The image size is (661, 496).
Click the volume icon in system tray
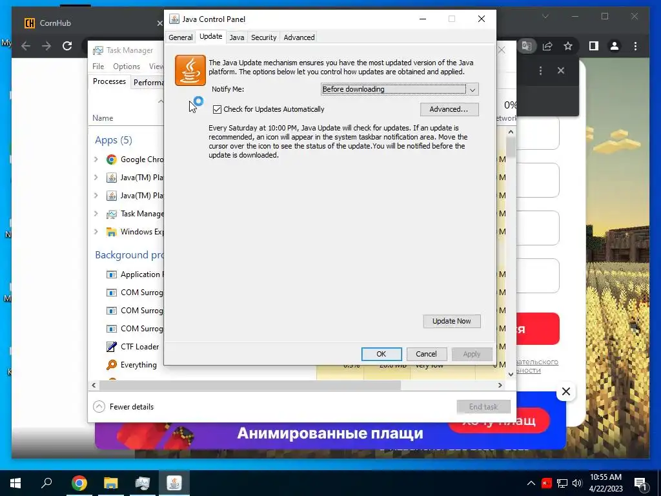(577, 483)
